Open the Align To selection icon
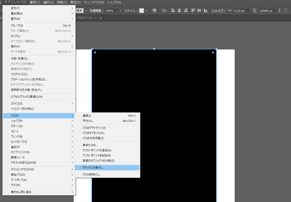 pyautogui.click(x=164, y=10)
